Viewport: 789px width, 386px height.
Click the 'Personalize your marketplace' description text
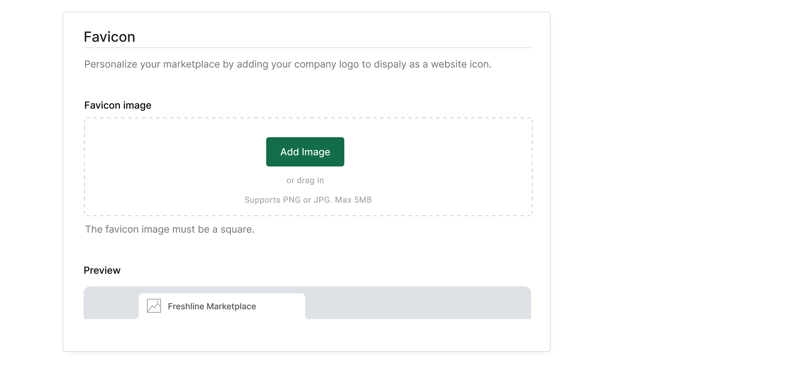288,64
